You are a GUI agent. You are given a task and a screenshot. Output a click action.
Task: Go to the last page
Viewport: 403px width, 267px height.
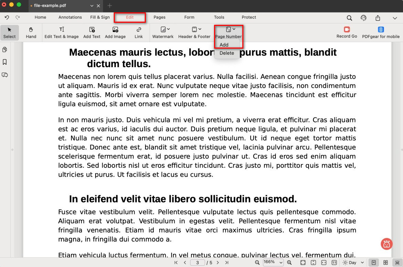pos(227,263)
